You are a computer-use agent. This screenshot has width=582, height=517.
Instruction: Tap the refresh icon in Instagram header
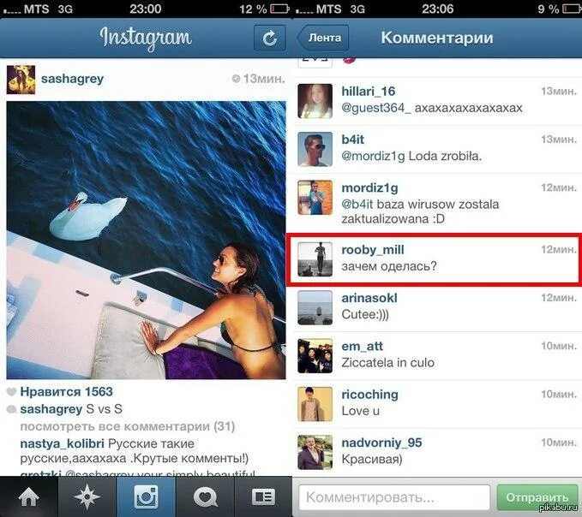click(270, 38)
